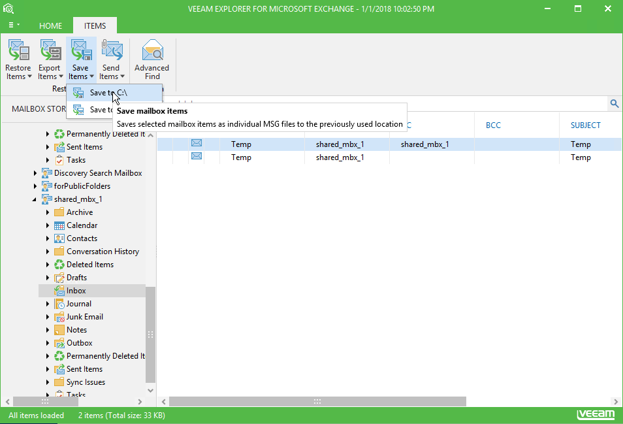Screen dimensions: 623x424
Task: Click the message list scroll-right arrow
Action: tap(615, 401)
